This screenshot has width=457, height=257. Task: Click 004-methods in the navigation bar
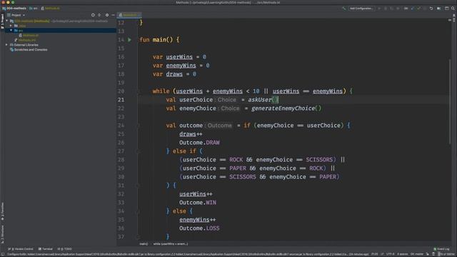tap(14, 9)
